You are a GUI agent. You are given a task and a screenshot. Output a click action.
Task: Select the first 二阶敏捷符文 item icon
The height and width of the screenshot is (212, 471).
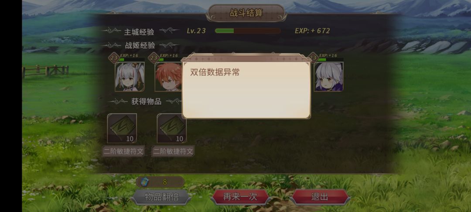point(122,128)
